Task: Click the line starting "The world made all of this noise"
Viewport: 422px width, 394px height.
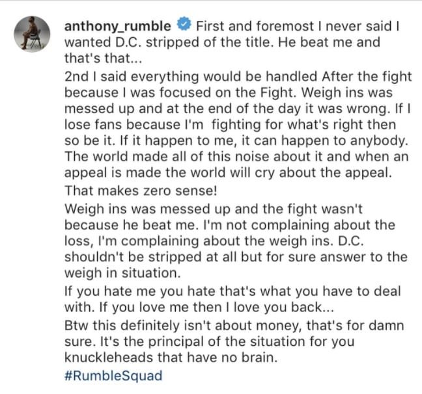Action: (236, 157)
